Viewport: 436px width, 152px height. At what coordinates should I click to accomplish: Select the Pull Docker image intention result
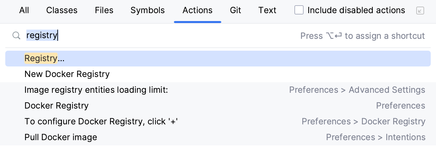[61, 137]
